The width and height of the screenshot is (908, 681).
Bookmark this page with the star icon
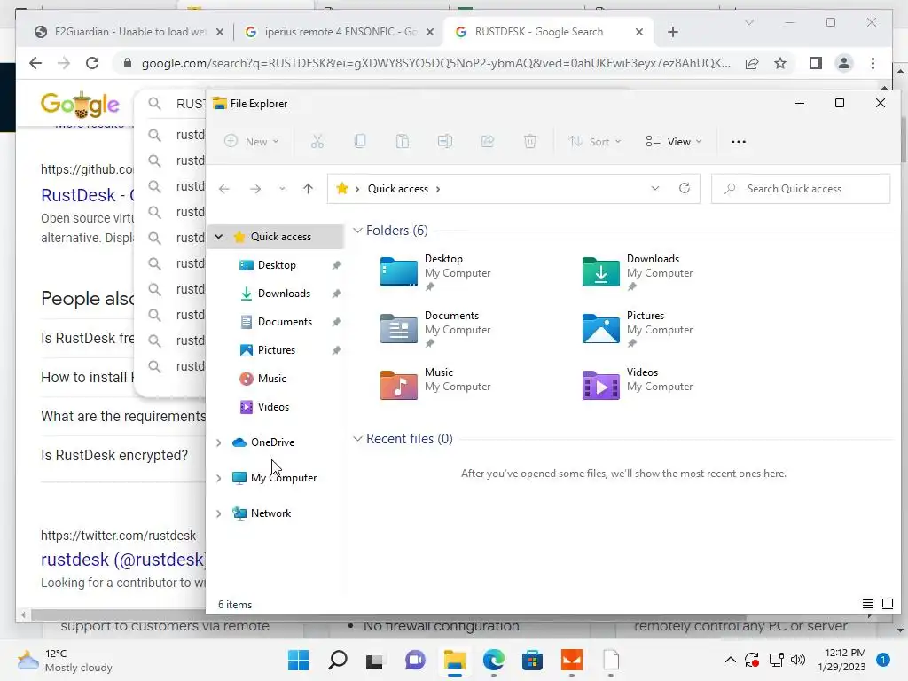tap(780, 63)
